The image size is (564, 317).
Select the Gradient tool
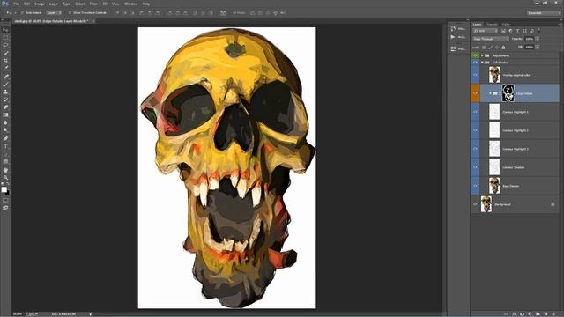tap(5, 115)
